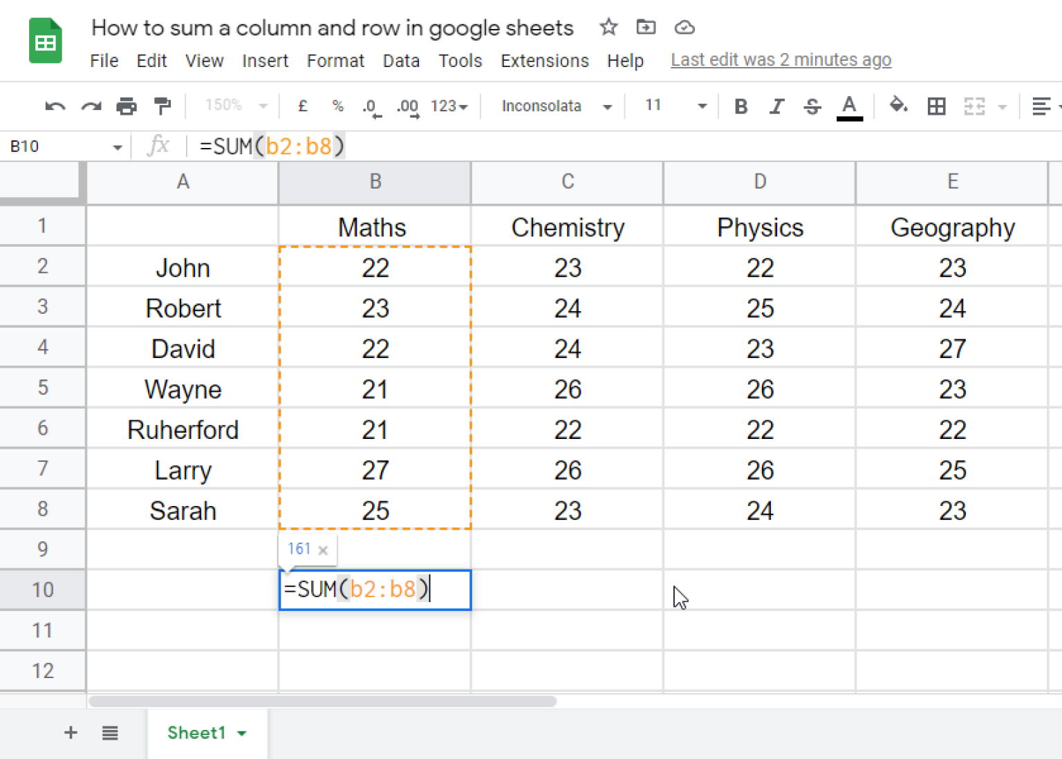The height and width of the screenshot is (759, 1062).
Task: Star this spreadsheet document
Action: tap(608, 27)
